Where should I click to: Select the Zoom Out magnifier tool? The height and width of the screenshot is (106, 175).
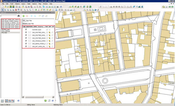point(27,10)
